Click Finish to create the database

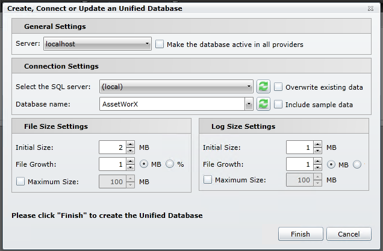300,234
